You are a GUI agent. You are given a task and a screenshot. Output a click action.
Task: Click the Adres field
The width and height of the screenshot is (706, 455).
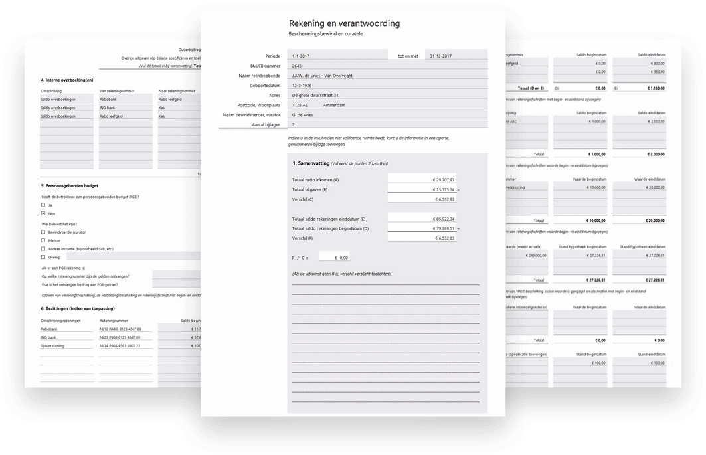[388, 95]
